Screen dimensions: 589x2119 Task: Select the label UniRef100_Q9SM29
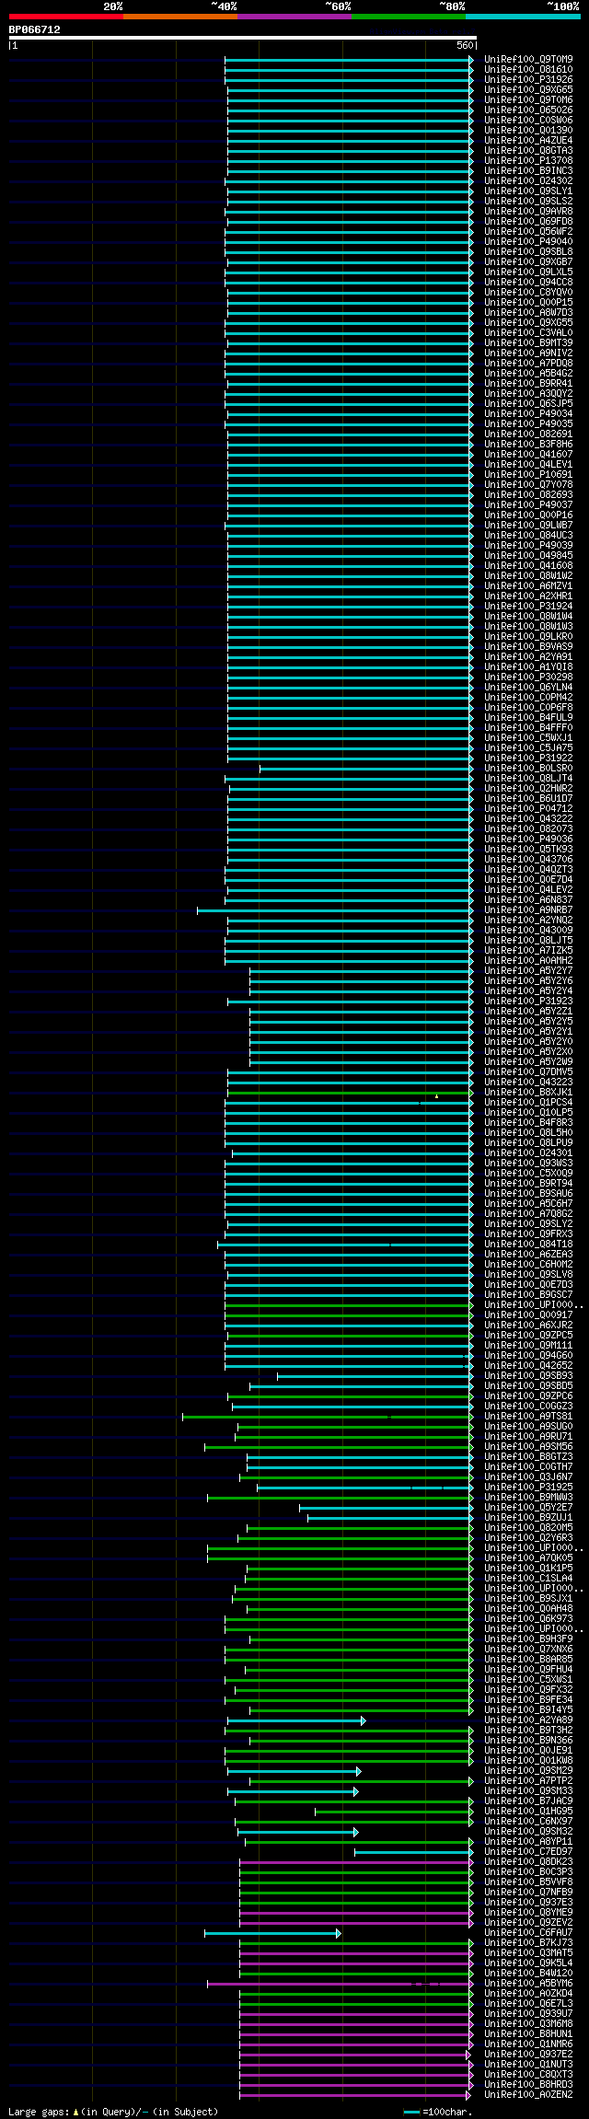click(528, 1771)
